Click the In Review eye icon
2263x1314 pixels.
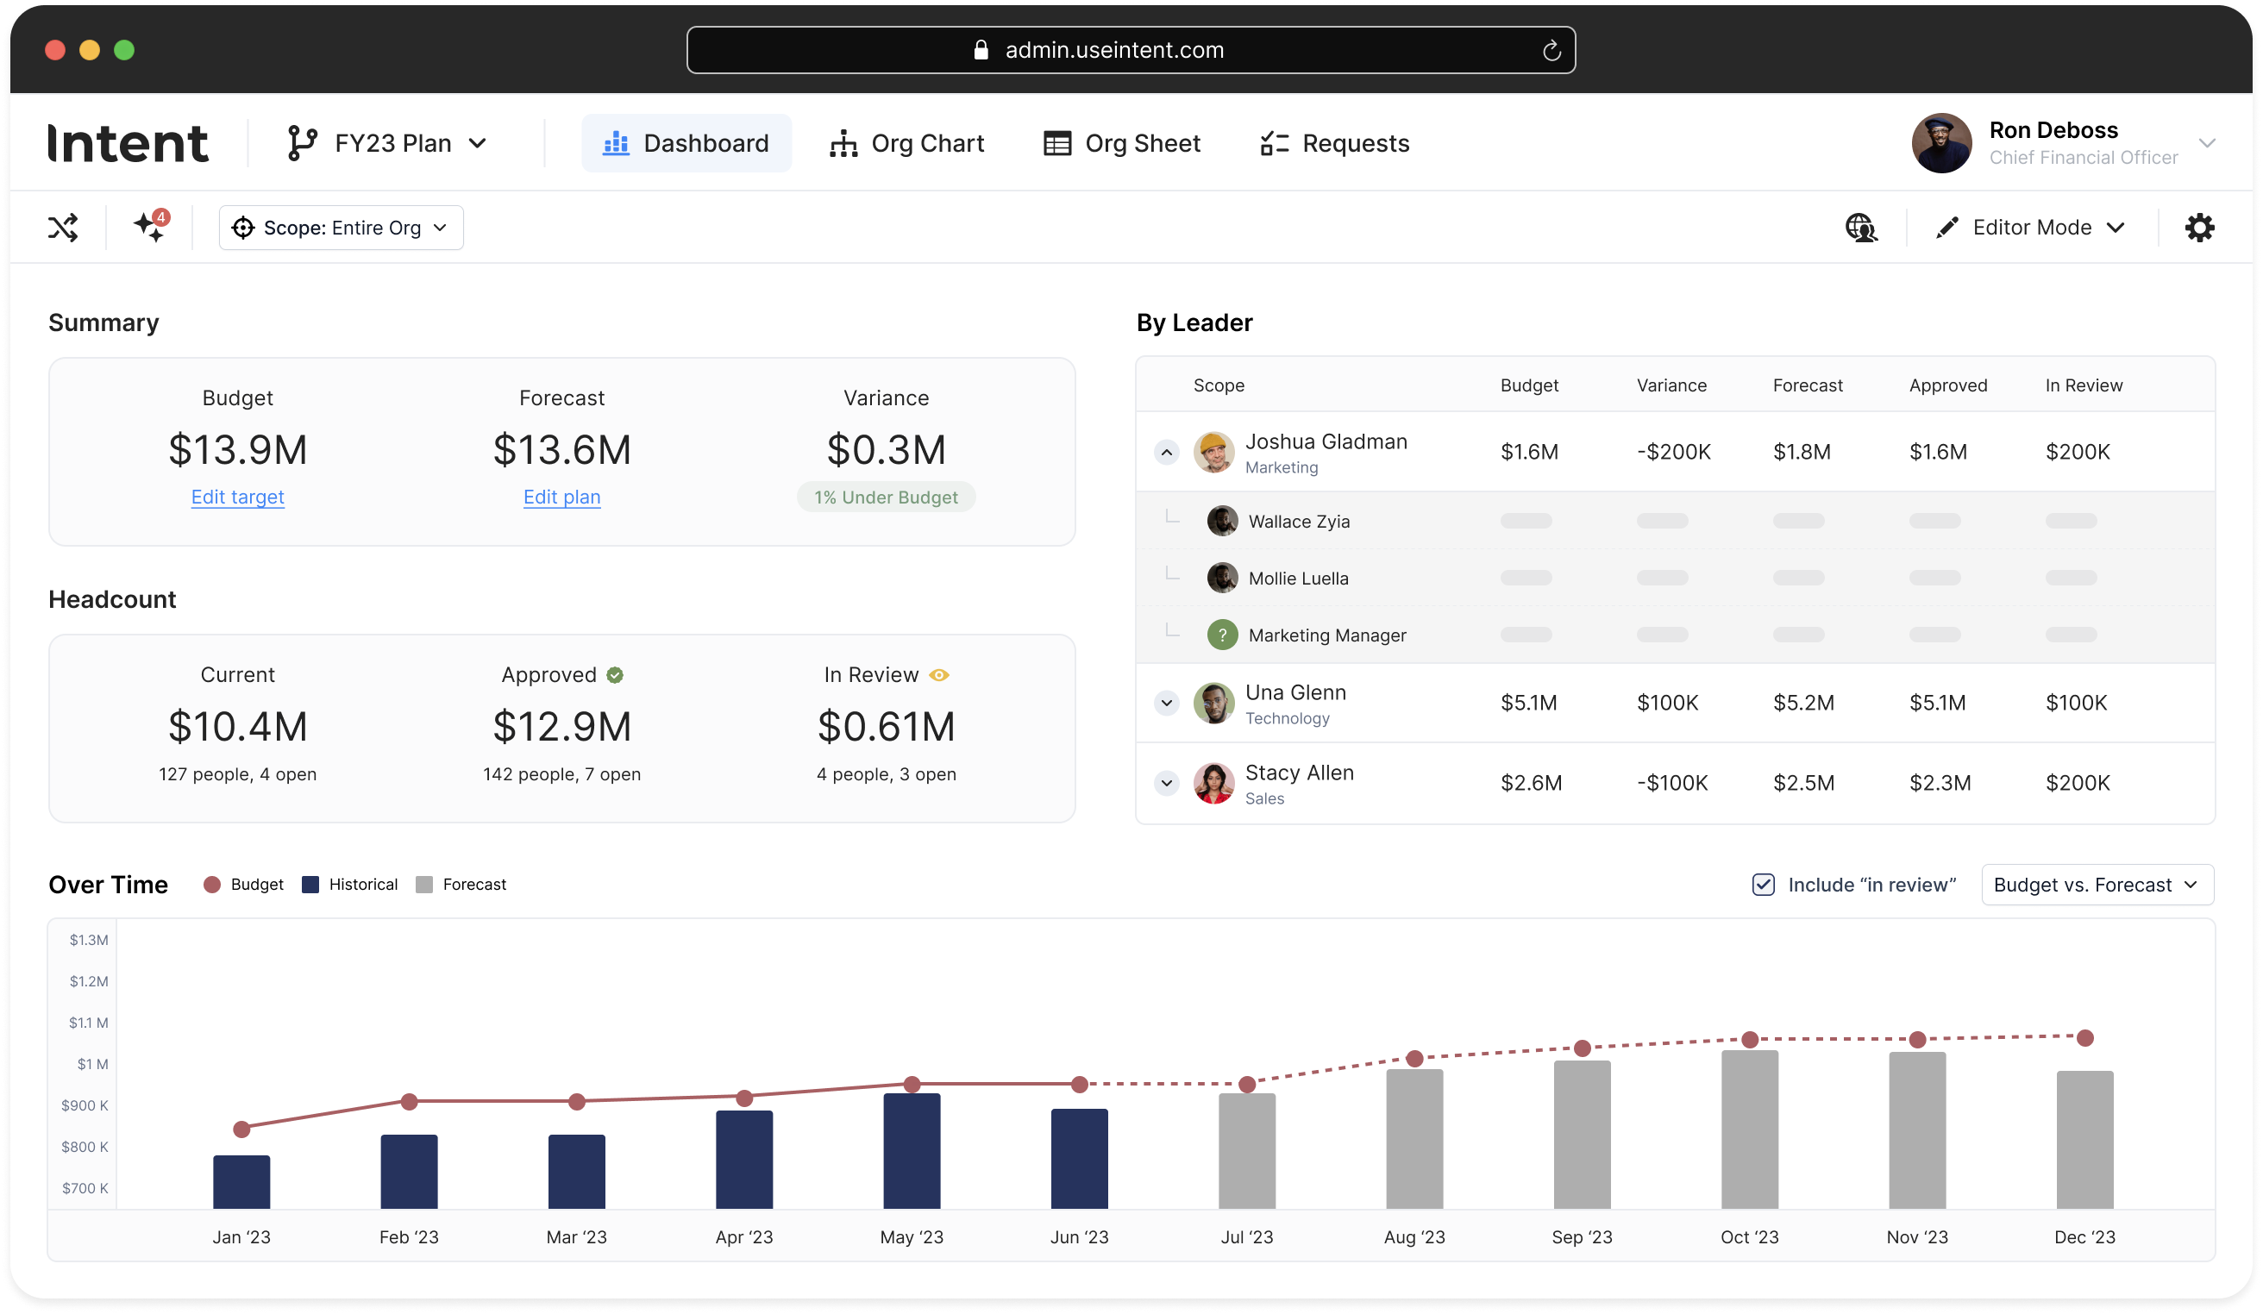coord(938,675)
